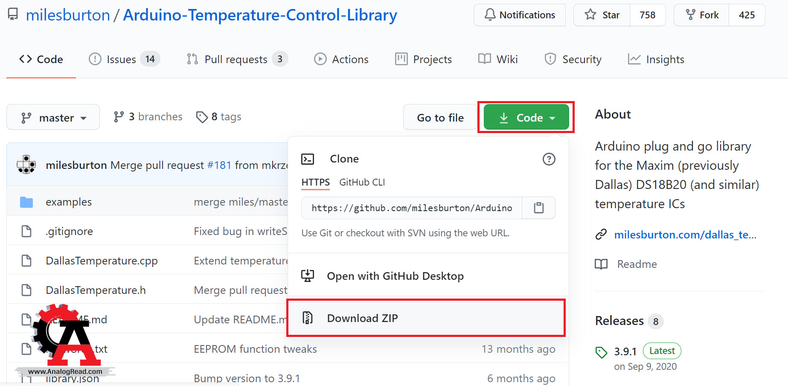Copy the clone URL with clipboard icon
The width and height of the screenshot is (788, 386).
[x=539, y=208]
